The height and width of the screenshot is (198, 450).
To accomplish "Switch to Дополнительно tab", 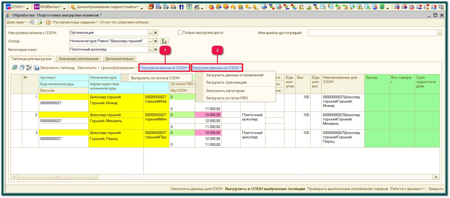I will tap(119, 59).
